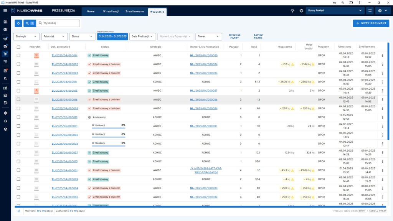393x221 pixels.
Task: Check the row ZL/2025/04/000002
Action: point(18,64)
